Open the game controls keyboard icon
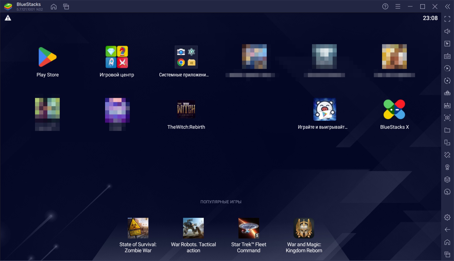The height and width of the screenshot is (261, 454). (x=447, y=56)
